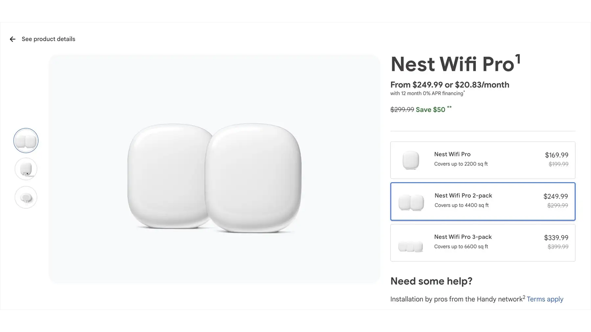
Task: Click the three-router icon in 3-pack option
Action: 411,246
